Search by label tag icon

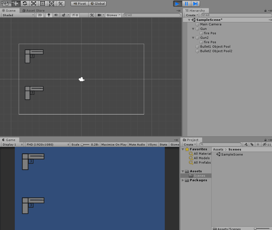pos(252,144)
